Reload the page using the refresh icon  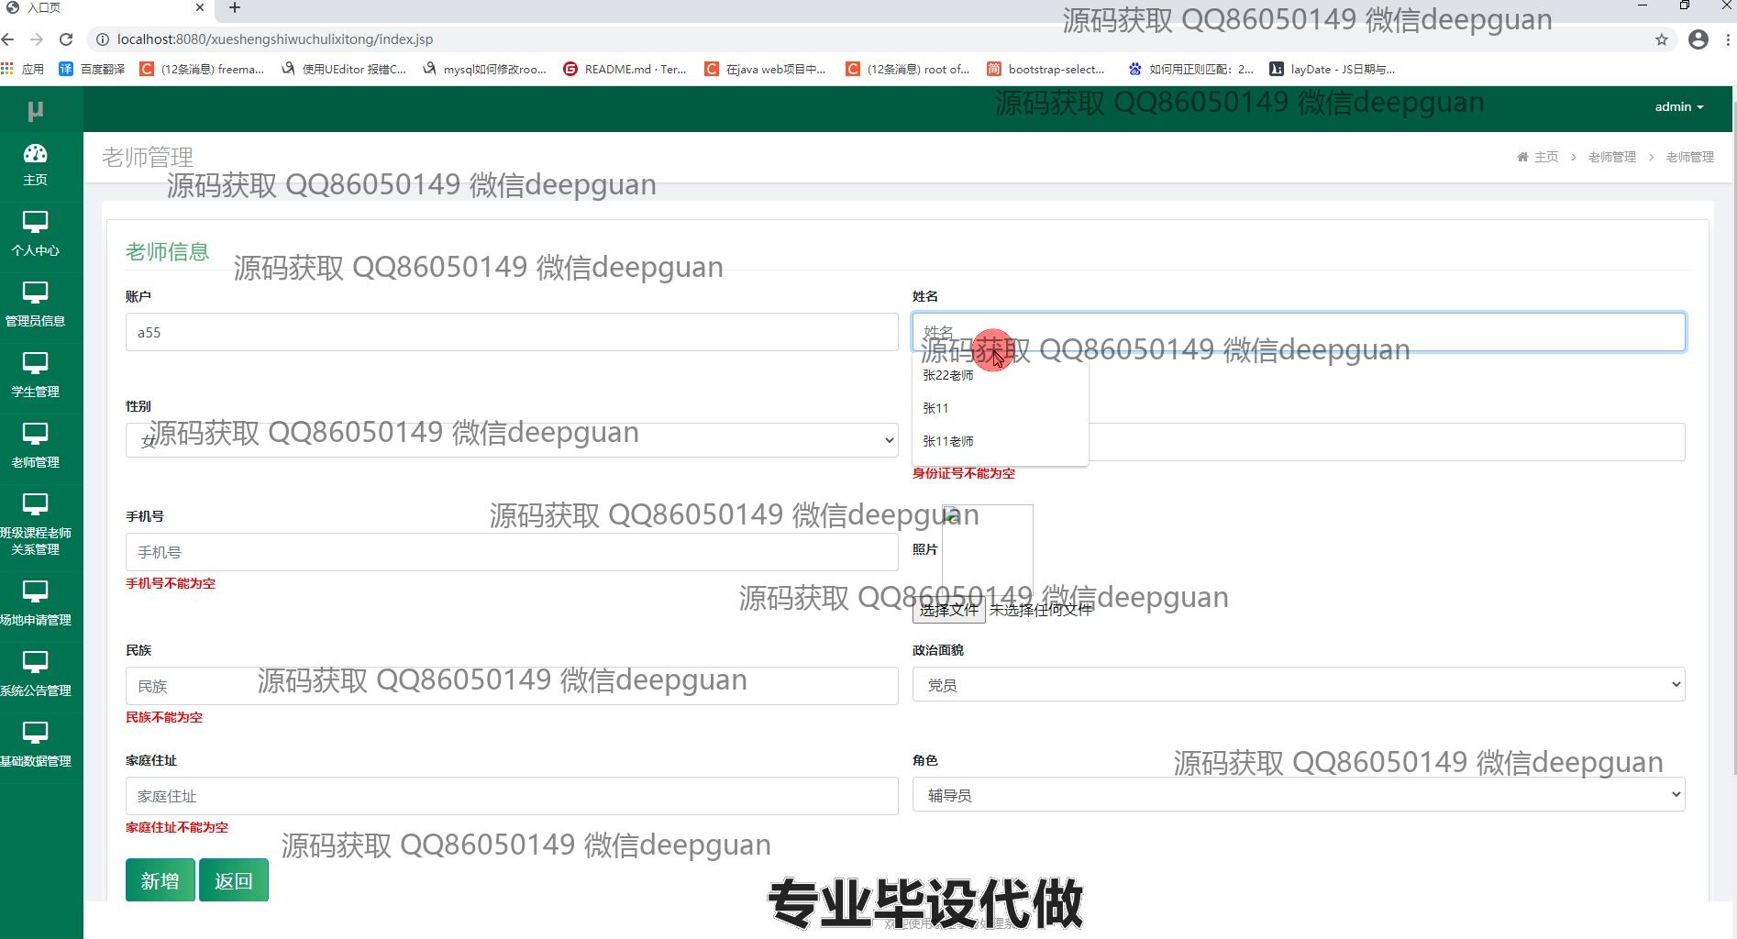[66, 39]
